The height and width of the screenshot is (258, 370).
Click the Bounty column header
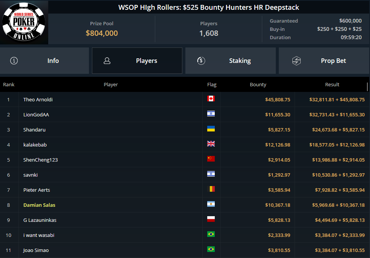(258, 84)
